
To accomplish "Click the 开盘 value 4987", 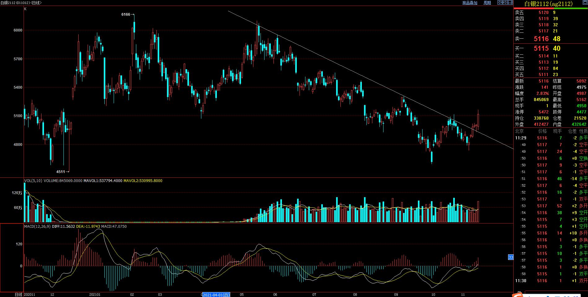I will (581, 93).
